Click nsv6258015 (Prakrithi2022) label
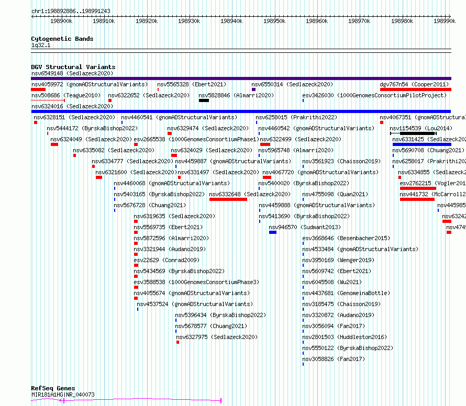 [x=296, y=117]
